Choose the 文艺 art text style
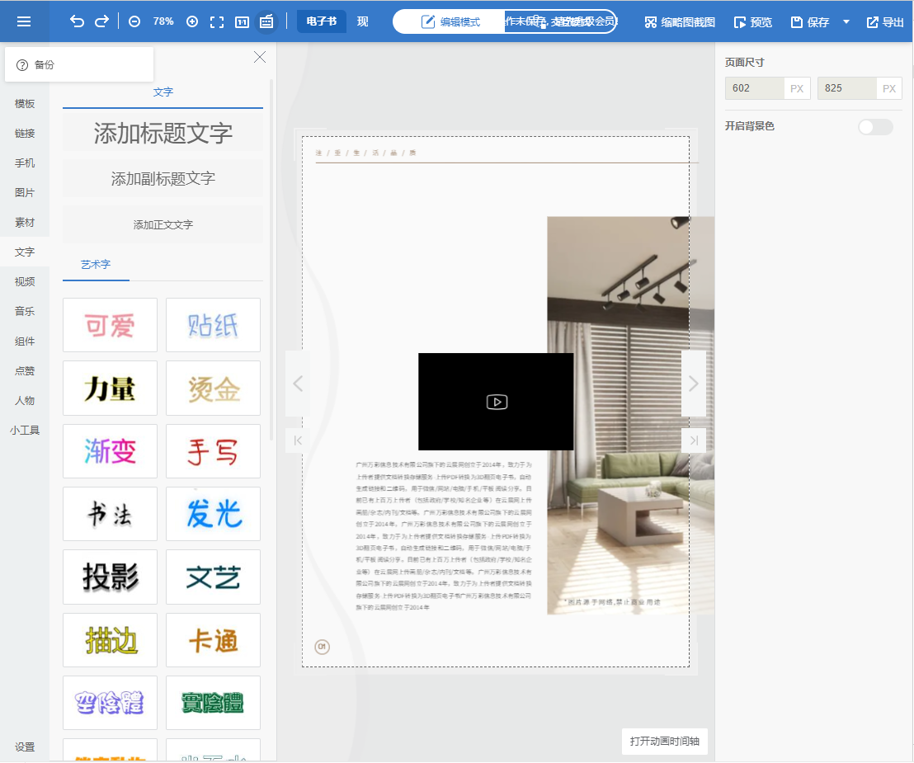Viewport: 914px width, 763px height. pyautogui.click(x=214, y=577)
